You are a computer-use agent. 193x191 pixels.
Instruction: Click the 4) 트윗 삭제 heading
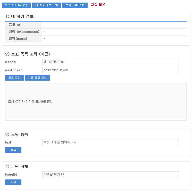tap(17, 167)
